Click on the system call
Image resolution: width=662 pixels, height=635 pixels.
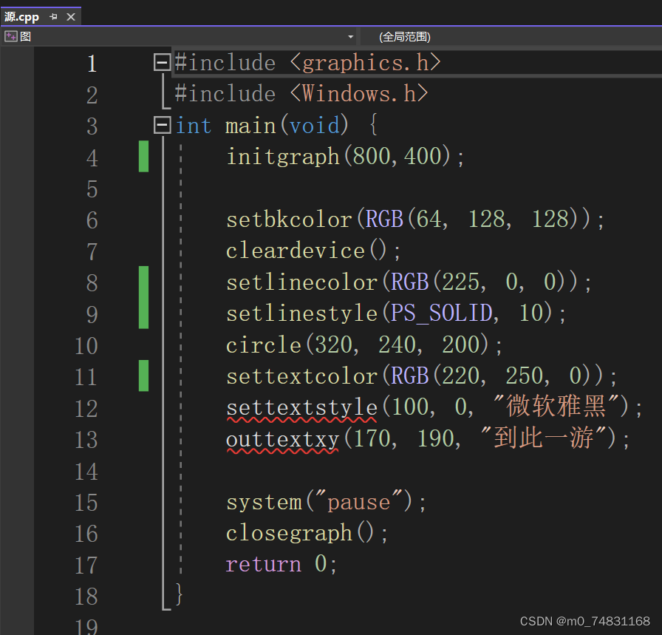click(x=264, y=503)
